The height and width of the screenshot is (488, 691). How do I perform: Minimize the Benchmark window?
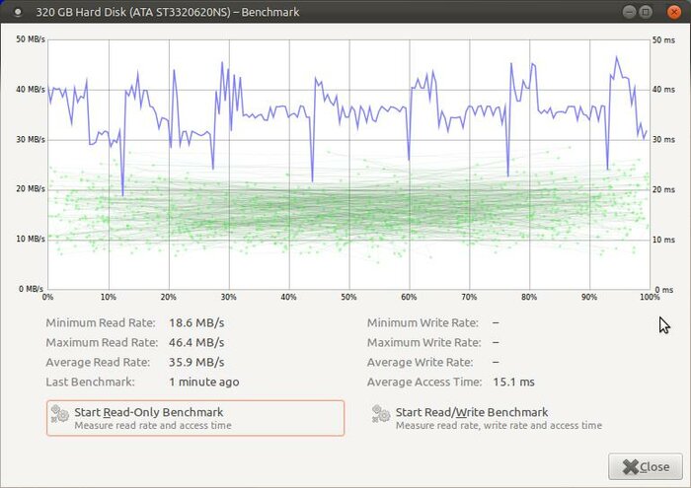tap(630, 12)
